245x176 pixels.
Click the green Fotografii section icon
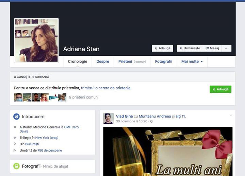[x=16, y=166]
